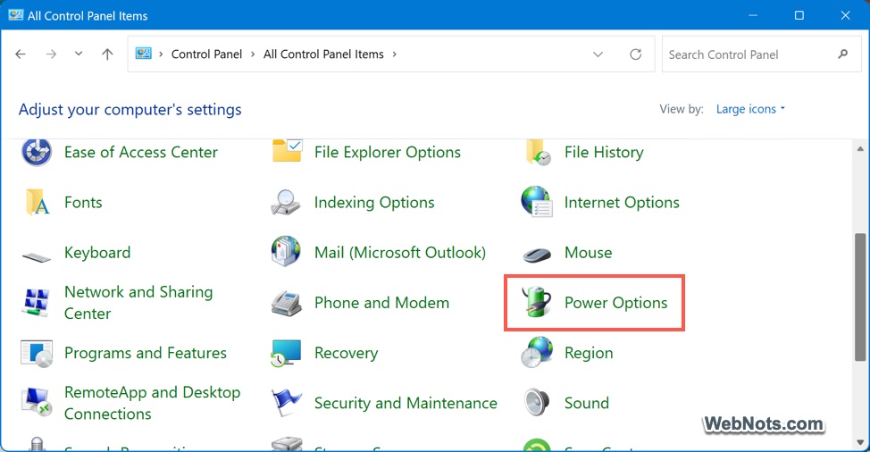The height and width of the screenshot is (452, 870).
Task: Open the Power Options link
Action: click(x=616, y=302)
